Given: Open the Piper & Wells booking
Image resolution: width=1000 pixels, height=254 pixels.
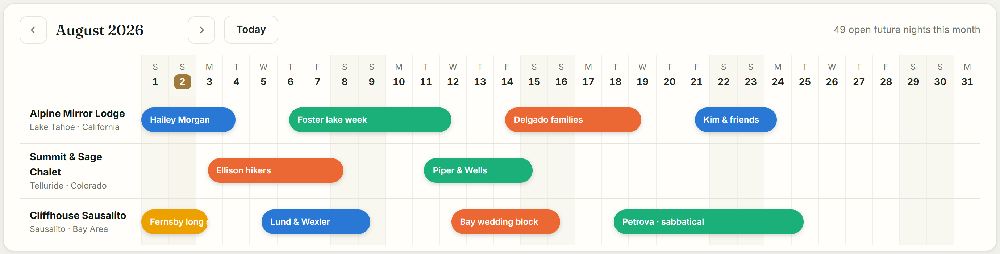Looking at the screenshot, I should pyautogui.click(x=478, y=170).
